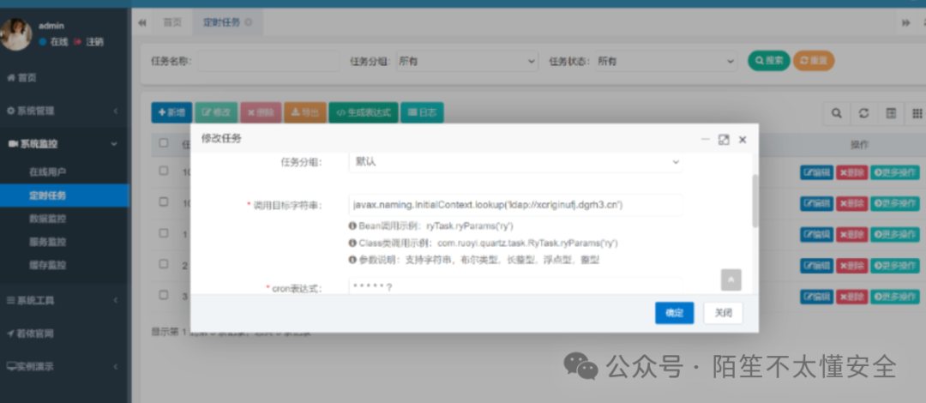Click the 在线 status indicator

pyautogui.click(x=54, y=42)
